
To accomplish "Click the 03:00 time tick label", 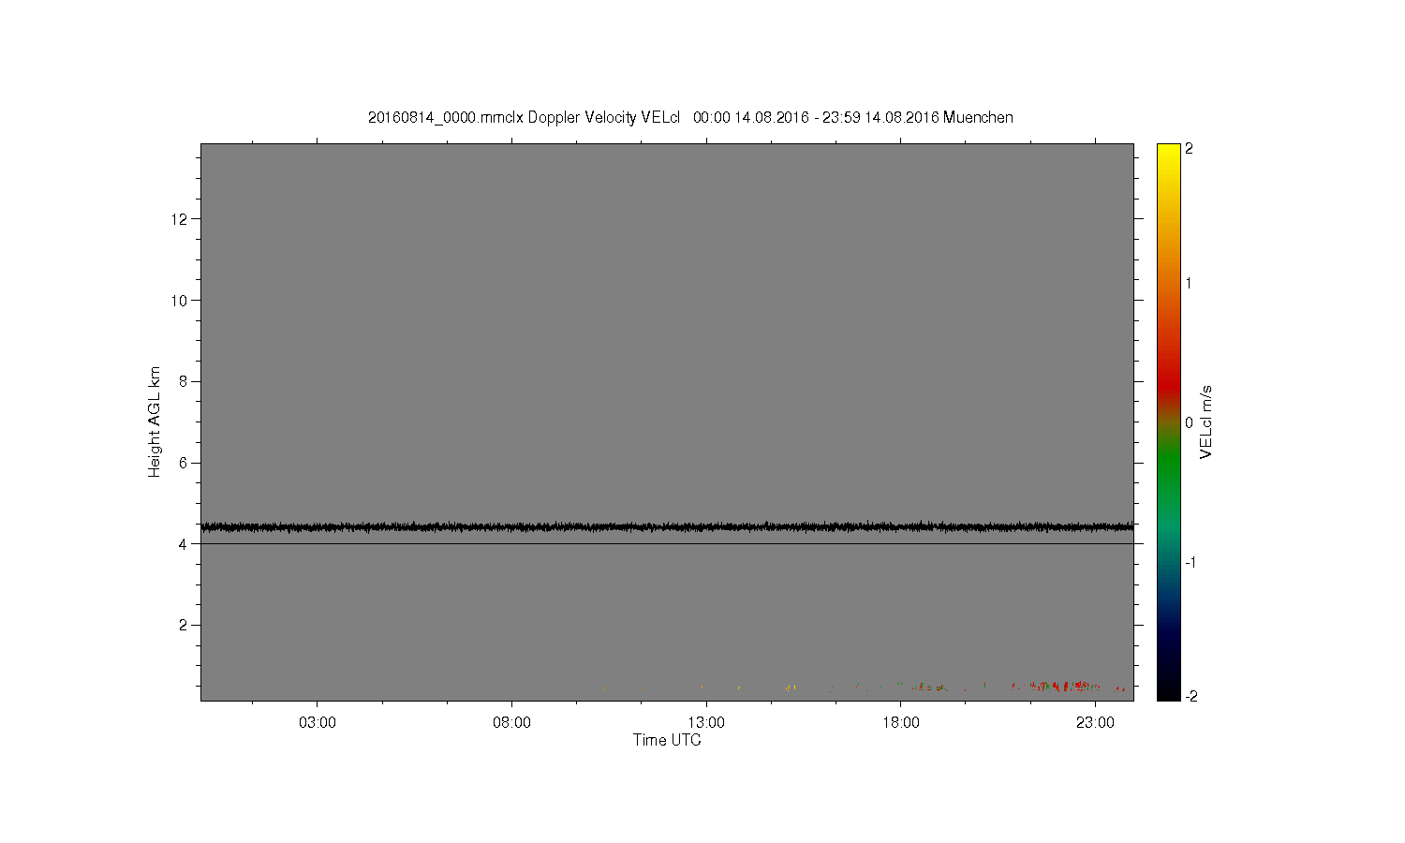I will click(318, 723).
